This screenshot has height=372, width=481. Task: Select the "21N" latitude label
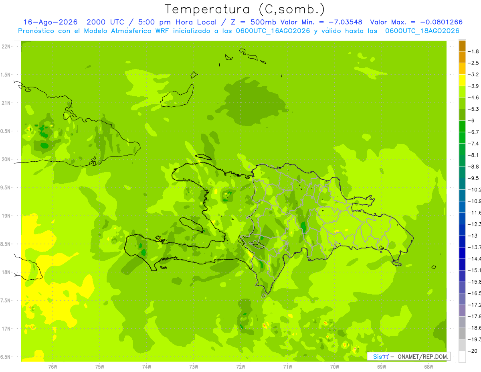pos(6,103)
